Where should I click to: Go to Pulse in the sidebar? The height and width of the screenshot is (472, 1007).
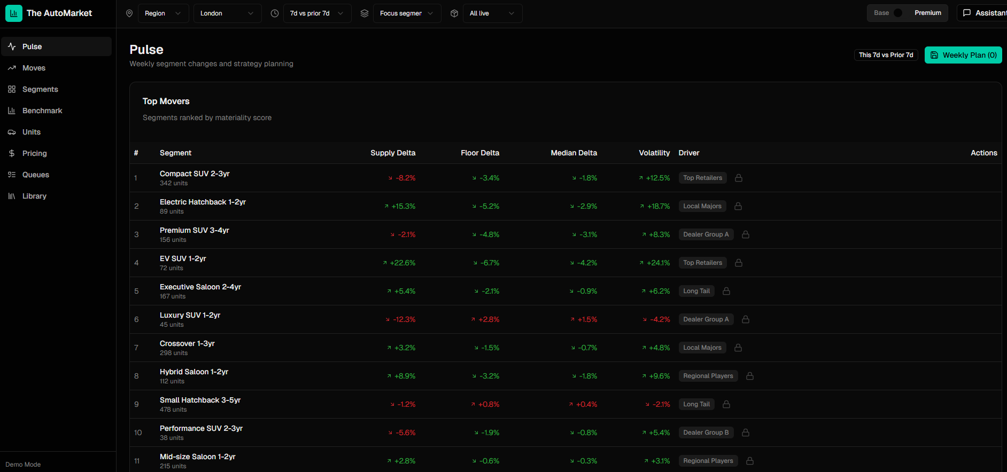[x=56, y=46]
